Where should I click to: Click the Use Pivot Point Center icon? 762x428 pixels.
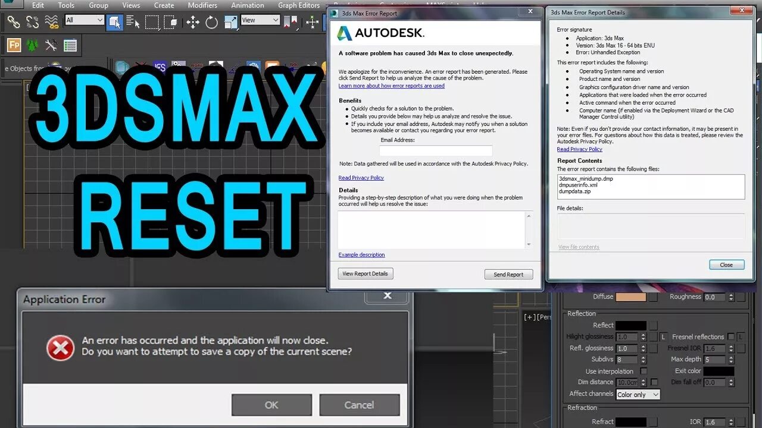pos(291,23)
